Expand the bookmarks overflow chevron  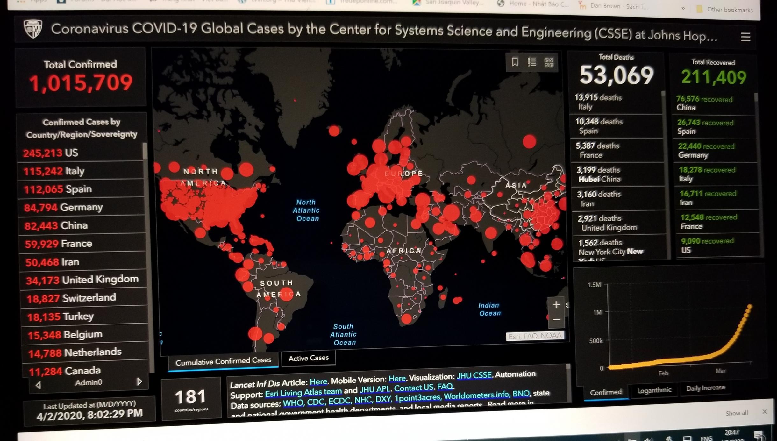(683, 8)
